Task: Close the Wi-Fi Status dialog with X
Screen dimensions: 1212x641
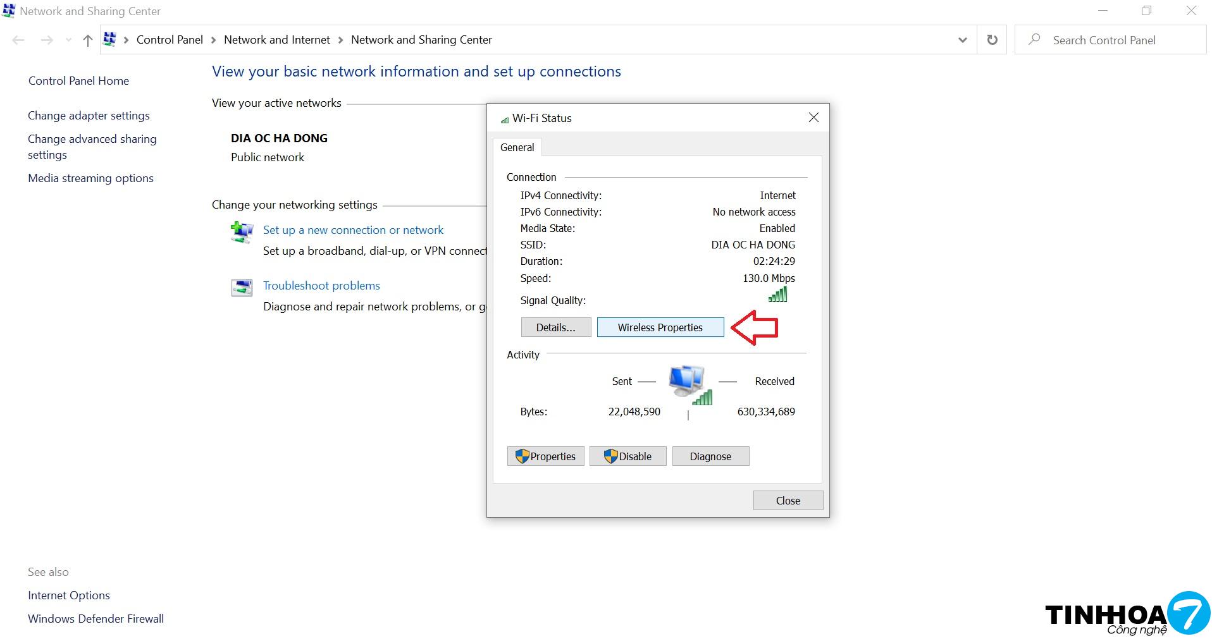Action: (813, 118)
